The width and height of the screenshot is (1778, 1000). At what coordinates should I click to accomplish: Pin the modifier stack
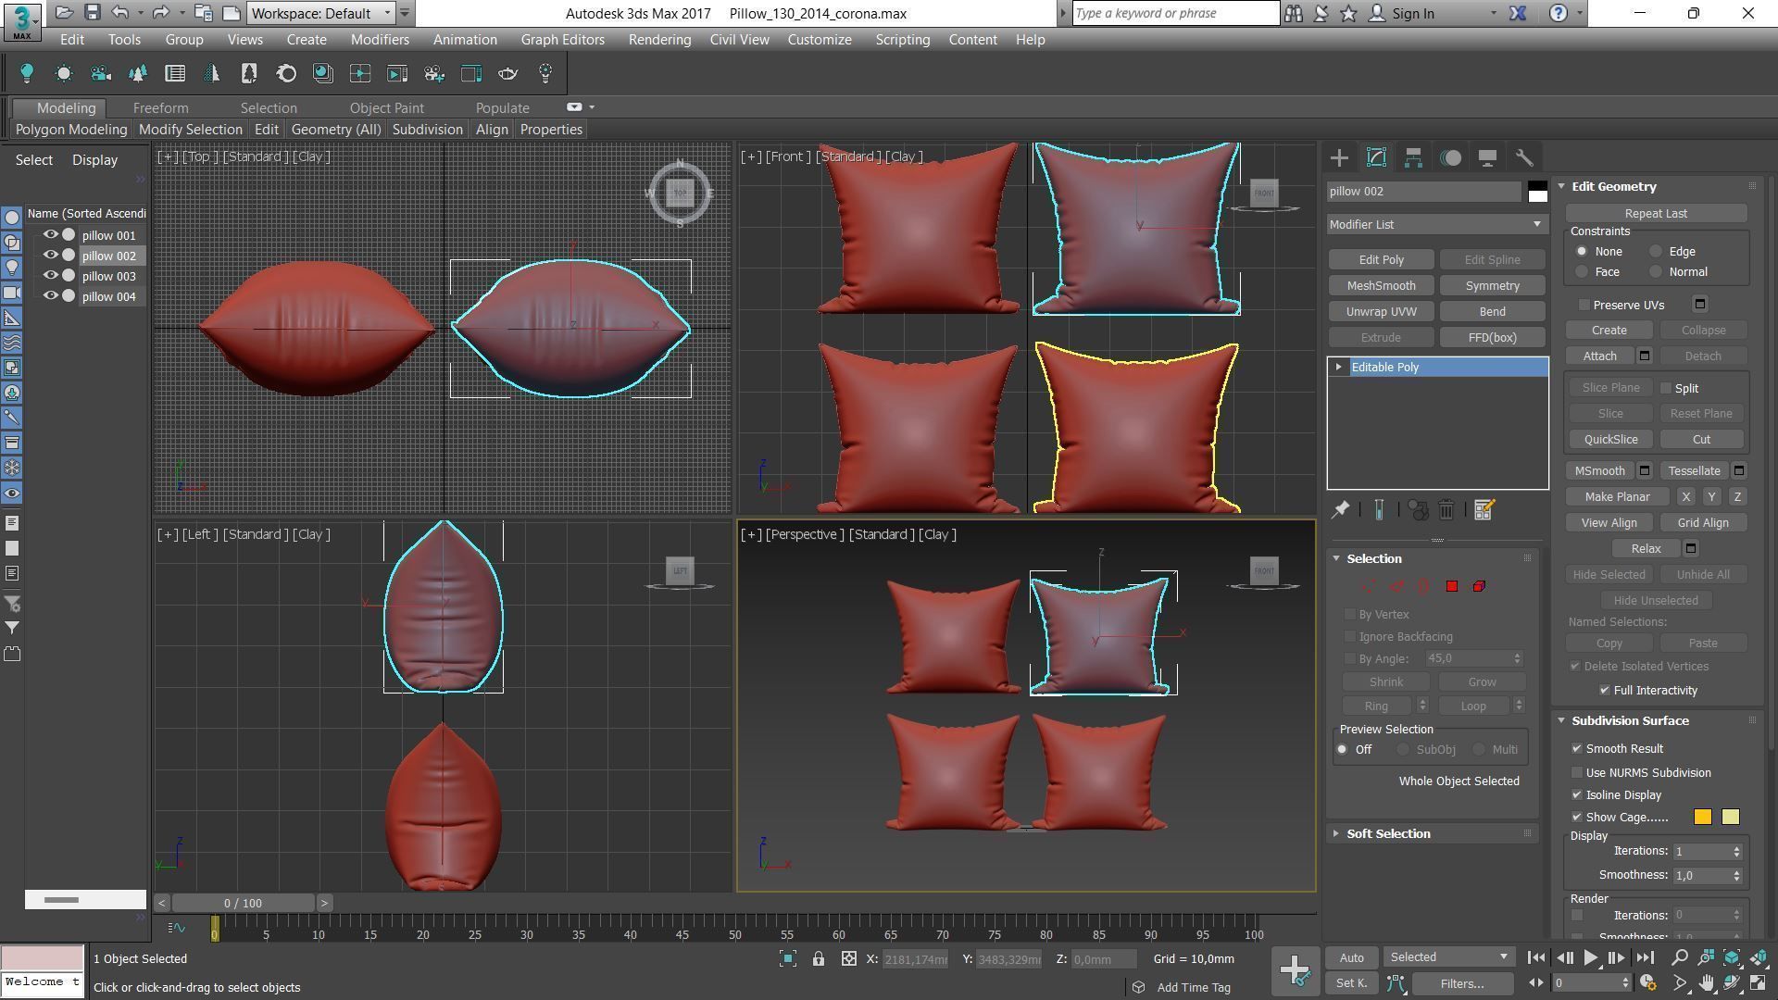(x=1340, y=510)
